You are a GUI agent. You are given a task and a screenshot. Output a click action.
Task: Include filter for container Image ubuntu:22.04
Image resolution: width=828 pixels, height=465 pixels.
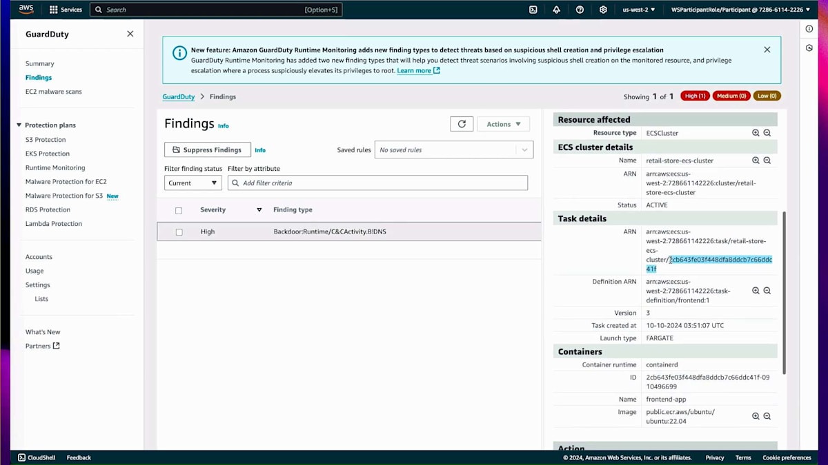pos(756,416)
